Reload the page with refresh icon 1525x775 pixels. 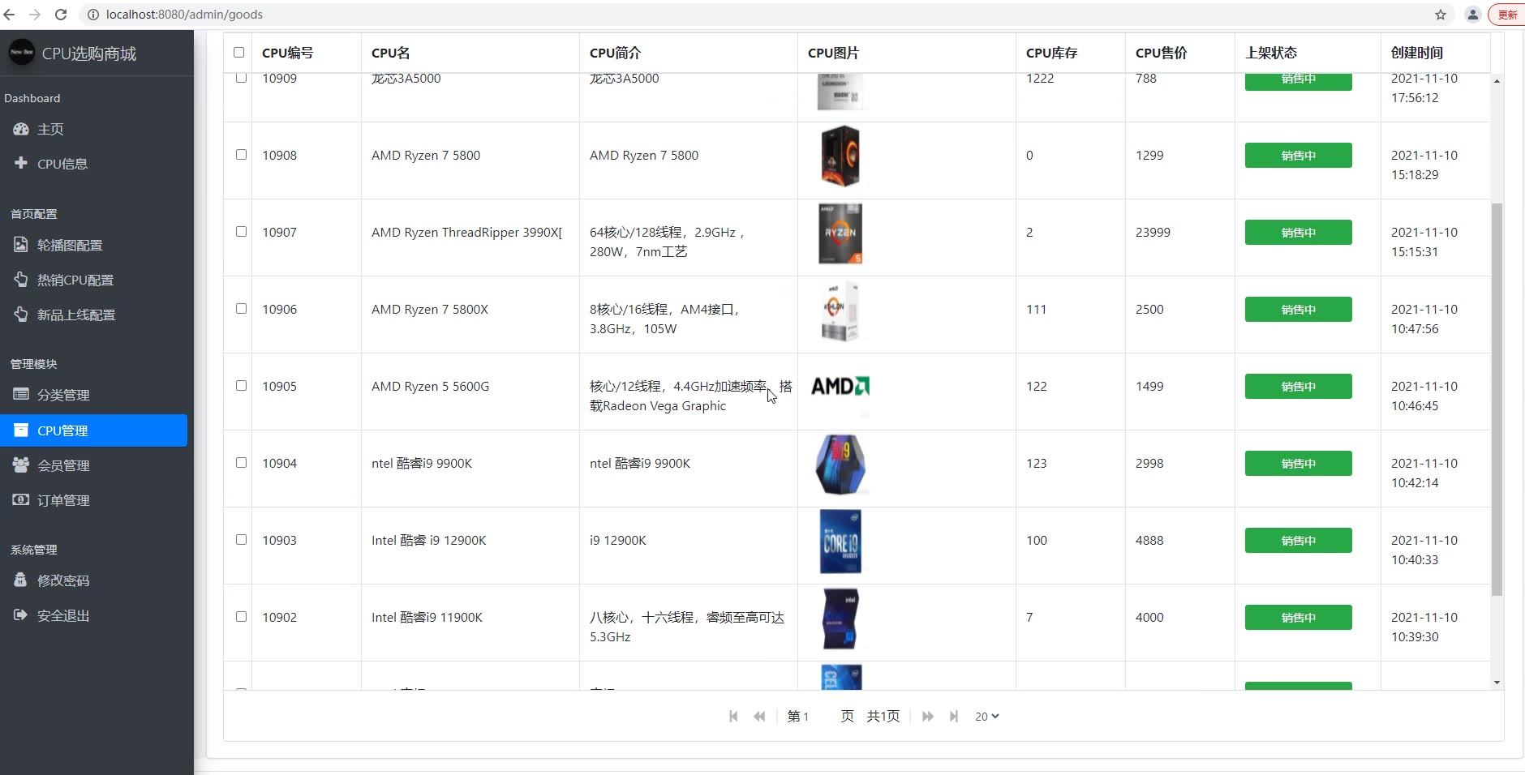coord(61,15)
